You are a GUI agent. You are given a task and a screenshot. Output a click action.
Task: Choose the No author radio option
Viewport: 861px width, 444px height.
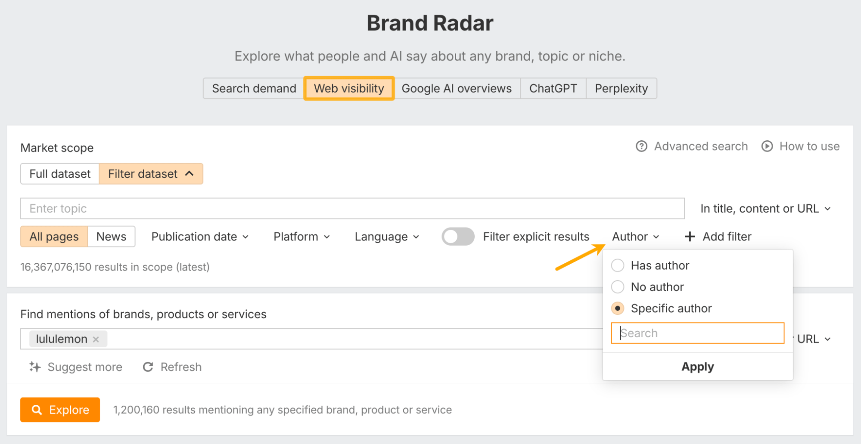pos(618,287)
